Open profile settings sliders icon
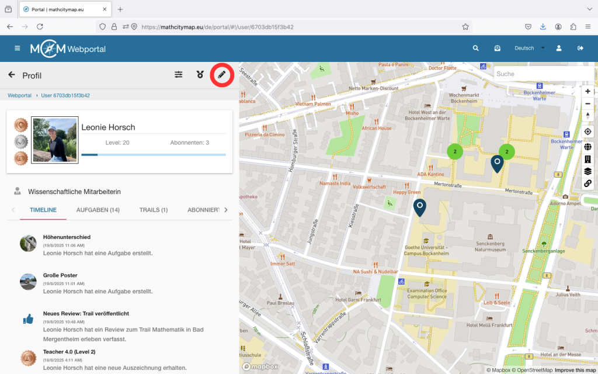This screenshot has height=374, width=598. [179, 75]
